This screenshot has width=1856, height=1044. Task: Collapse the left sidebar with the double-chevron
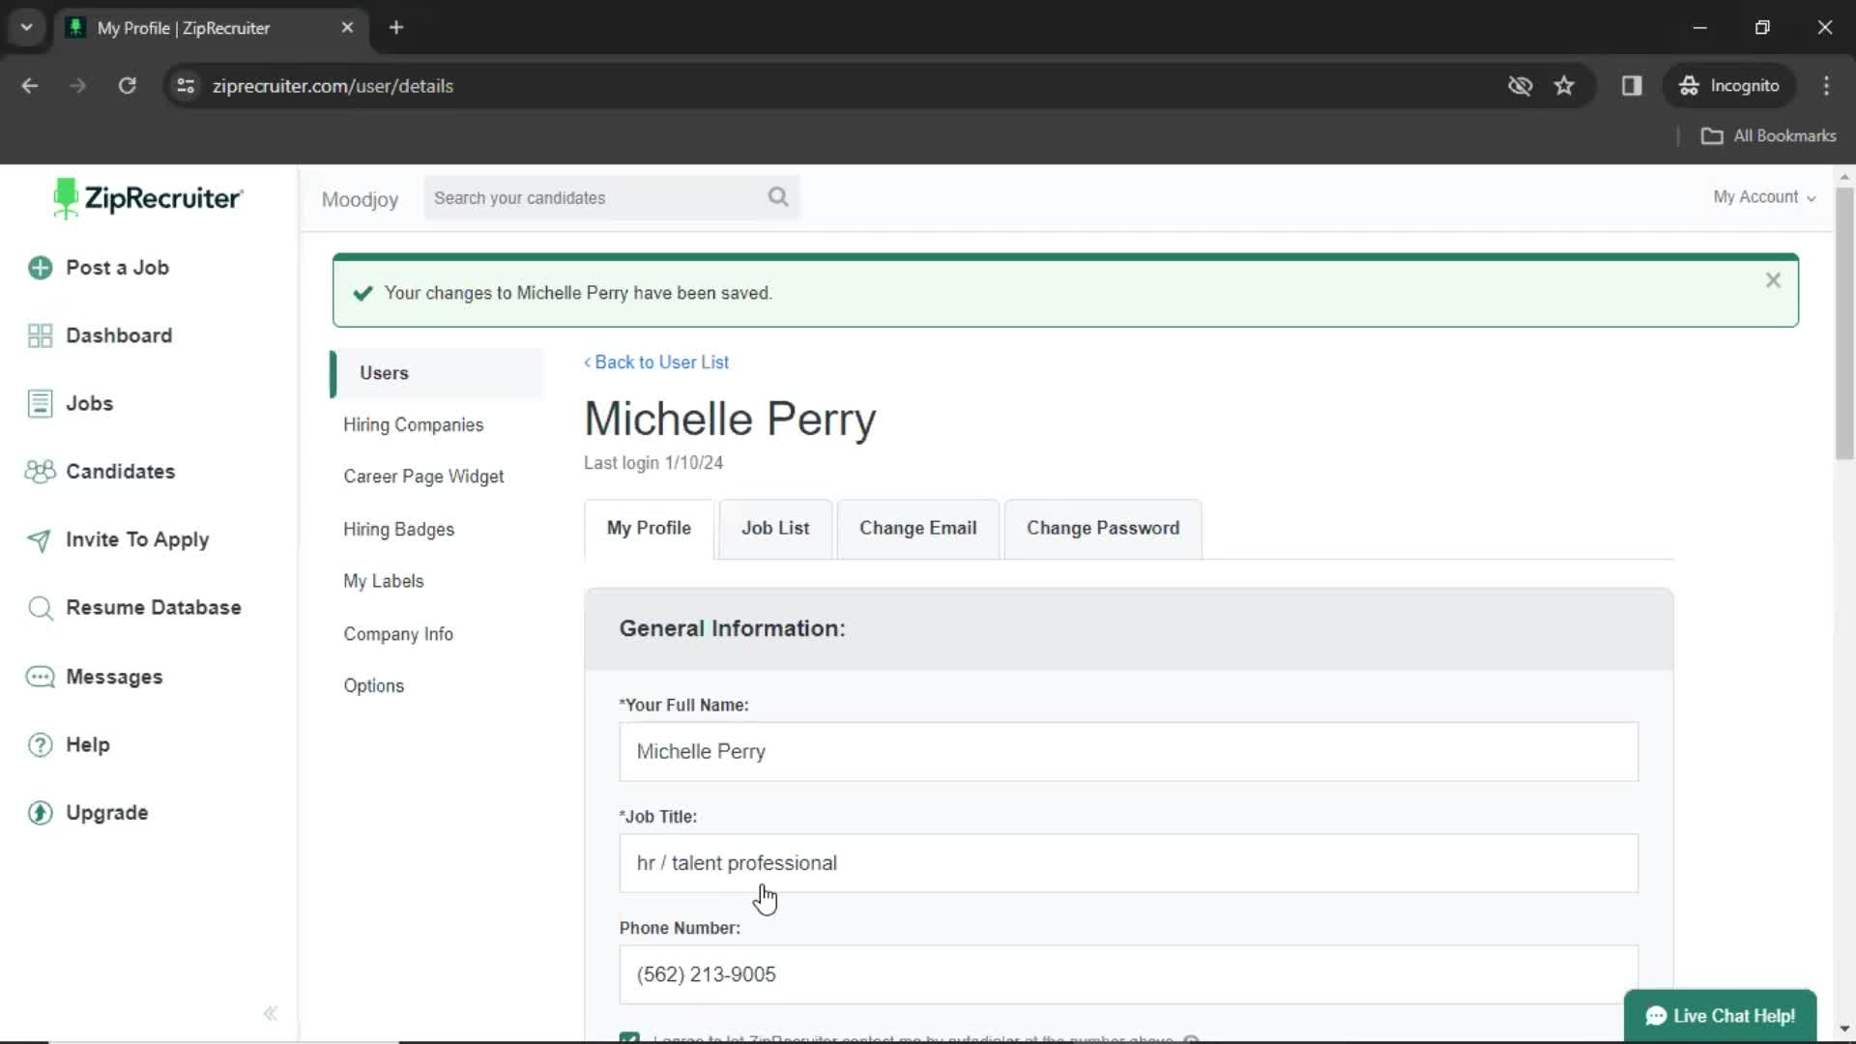(x=271, y=1013)
